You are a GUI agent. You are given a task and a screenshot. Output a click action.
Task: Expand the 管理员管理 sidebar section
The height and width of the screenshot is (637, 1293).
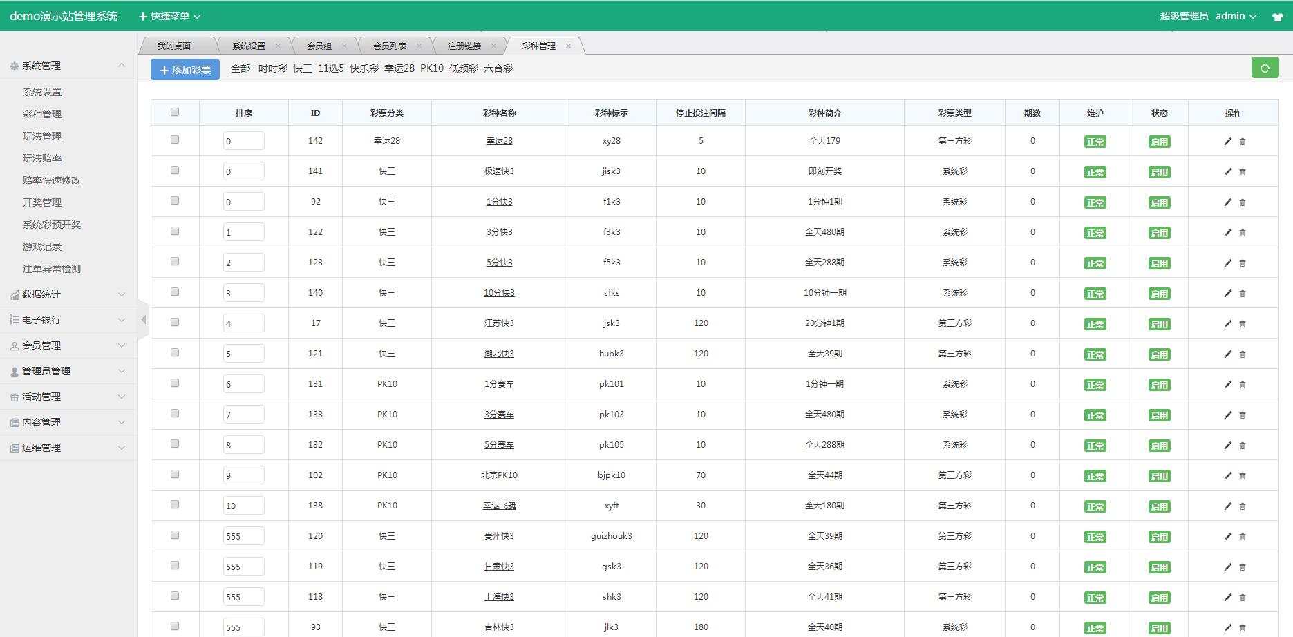click(68, 371)
